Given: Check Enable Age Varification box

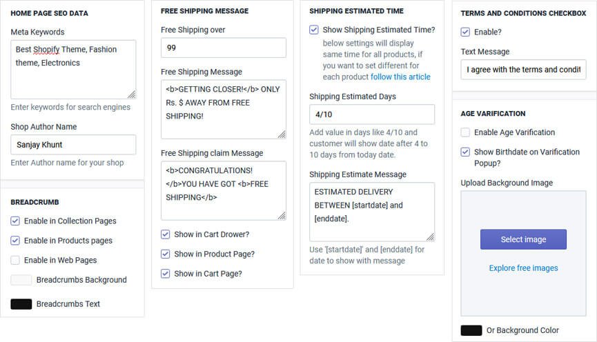Looking at the screenshot, I should tap(465, 132).
